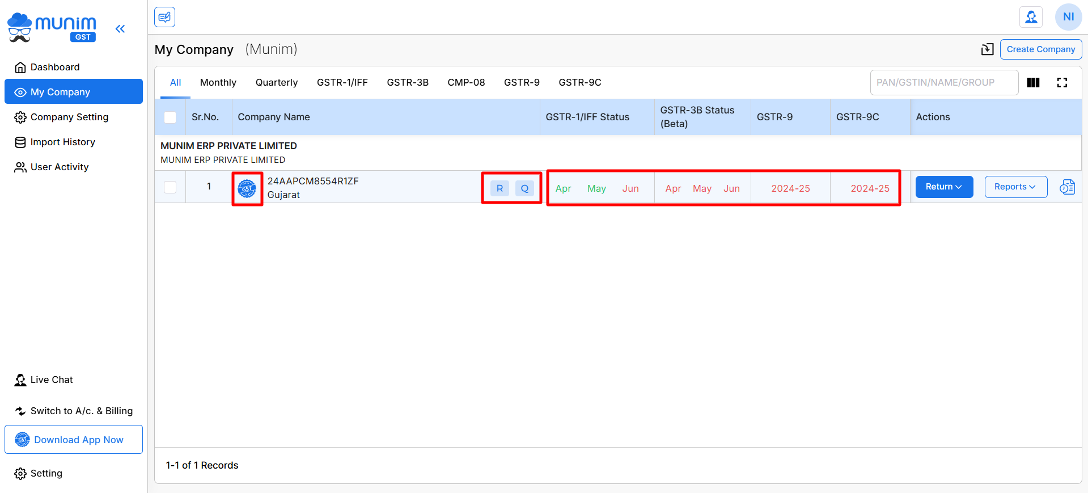Switch to the Monthly tab

click(x=218, y=83)
